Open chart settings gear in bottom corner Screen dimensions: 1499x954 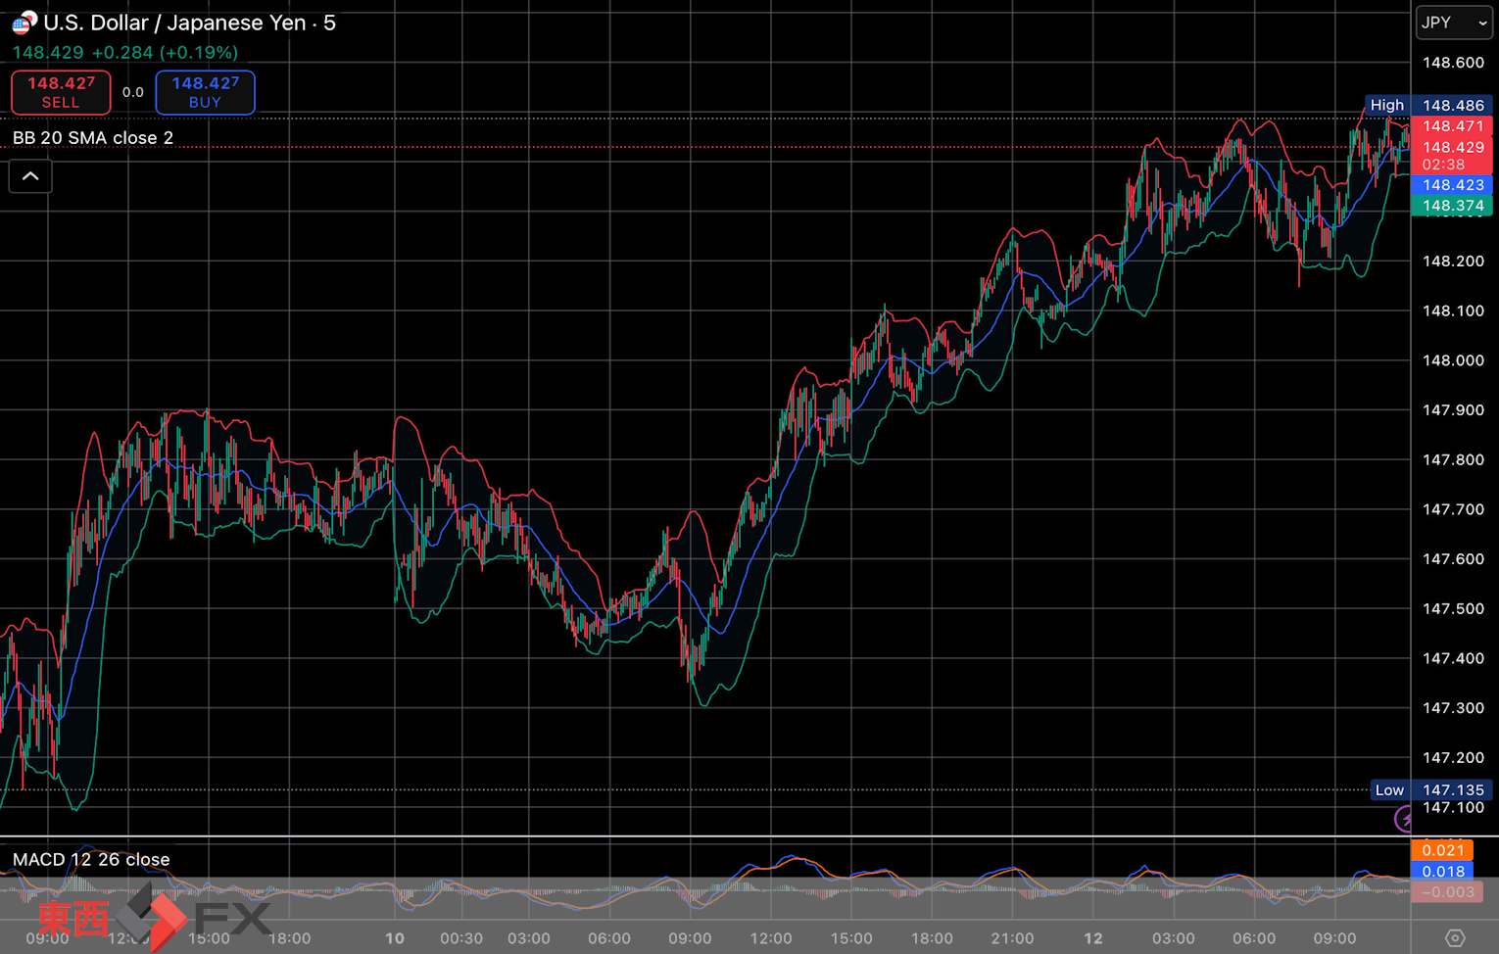[1455, 938]
